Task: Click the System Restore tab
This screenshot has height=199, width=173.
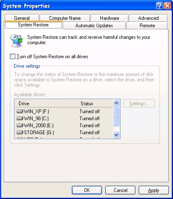Action: point(33,25)
